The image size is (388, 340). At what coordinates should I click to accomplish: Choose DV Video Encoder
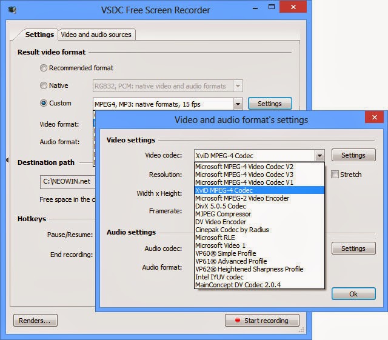pyautogui.click(x=259, y=222)
